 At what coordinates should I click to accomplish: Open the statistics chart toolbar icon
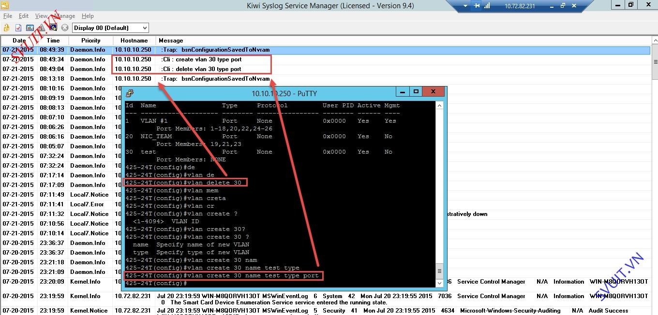[30, 28]
